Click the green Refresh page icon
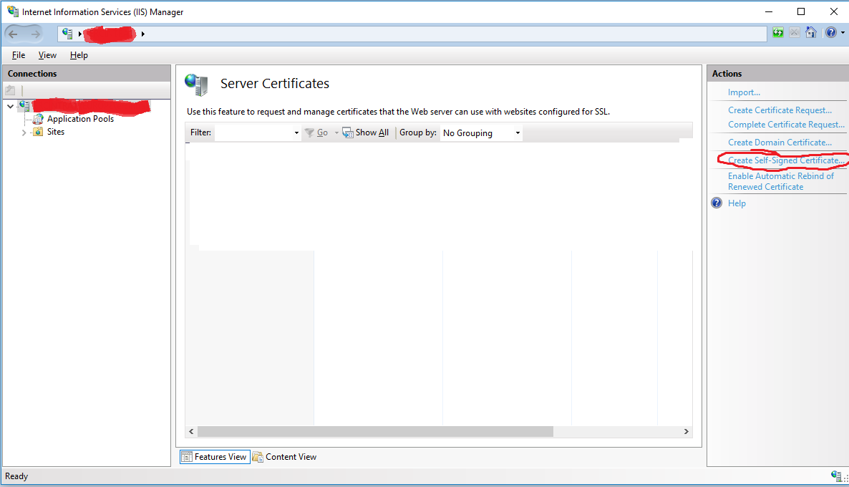 (x=778, y=33)
